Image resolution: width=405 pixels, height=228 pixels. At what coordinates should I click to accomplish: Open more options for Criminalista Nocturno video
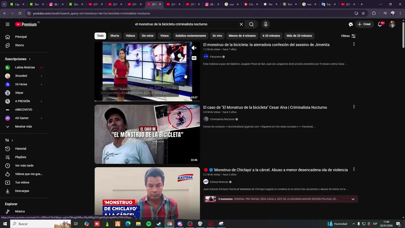click(x=354, y=107)
